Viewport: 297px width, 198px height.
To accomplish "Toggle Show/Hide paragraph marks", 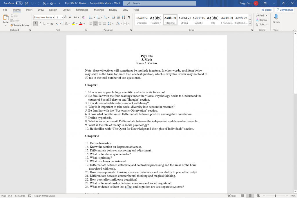I will point(129,17).
